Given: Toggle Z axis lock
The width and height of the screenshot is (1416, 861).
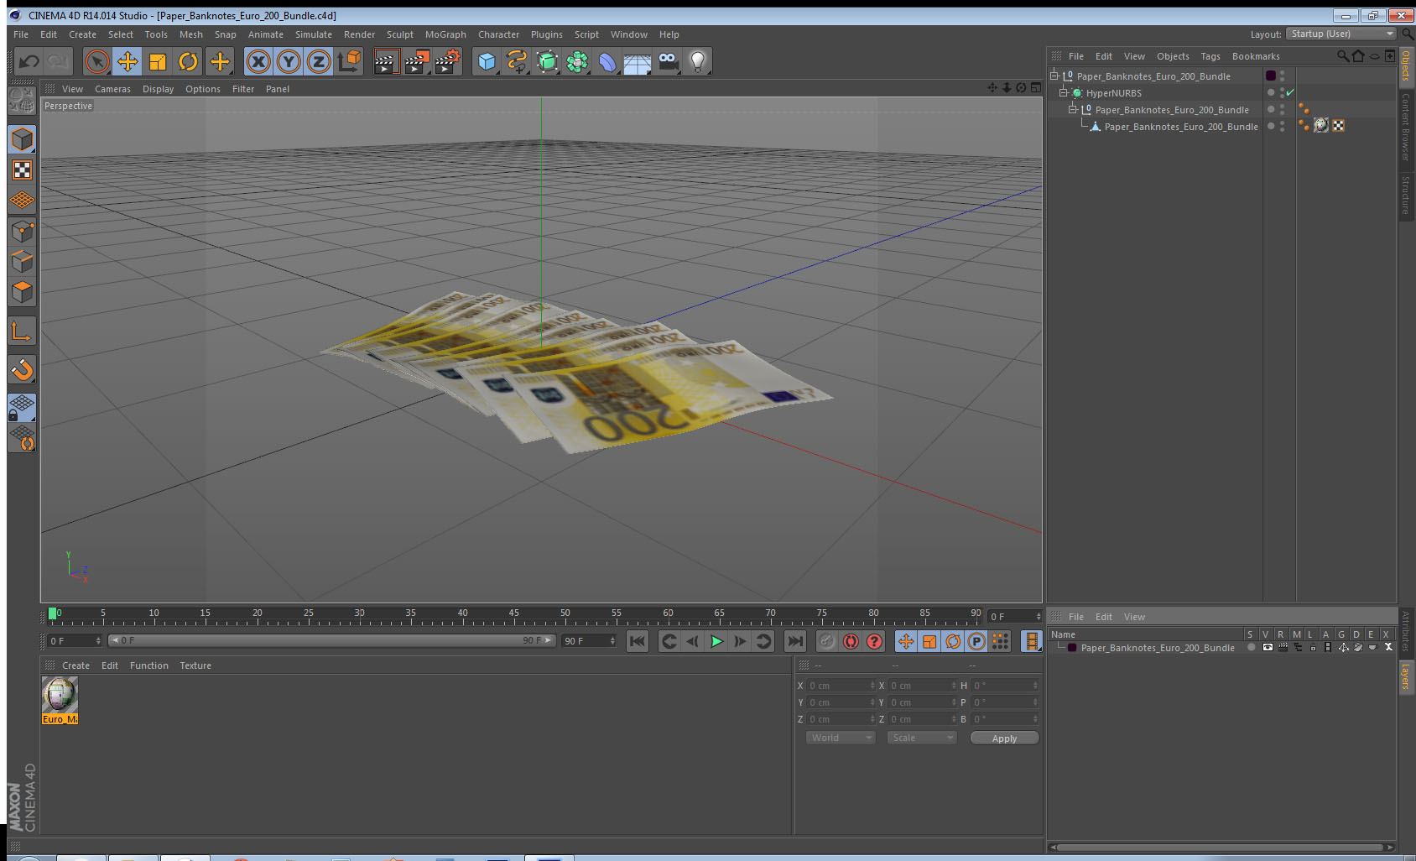Looking at the screenshot, I should point(319,61).
